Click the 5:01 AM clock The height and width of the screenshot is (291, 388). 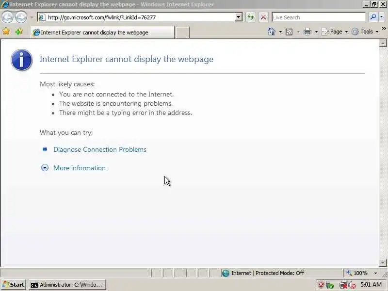[x=371, y=285]
